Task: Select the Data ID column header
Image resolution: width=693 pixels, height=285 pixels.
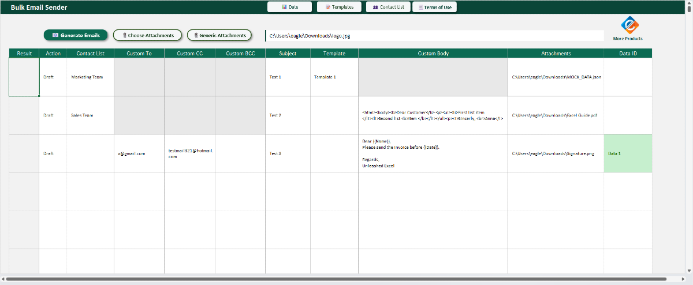Action: (x=628, y=53)
